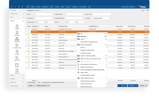Open Aufträge in the sidebar

pyautogui.click(x=17, y=52)
